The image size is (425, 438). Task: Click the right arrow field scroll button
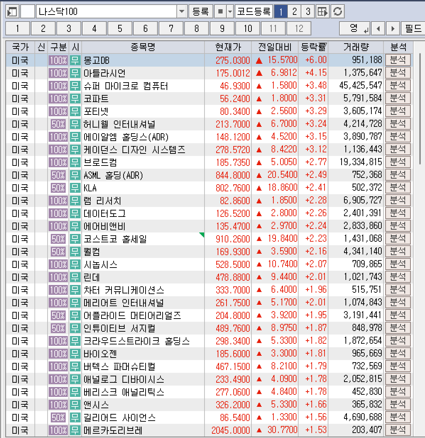(393, 28)
